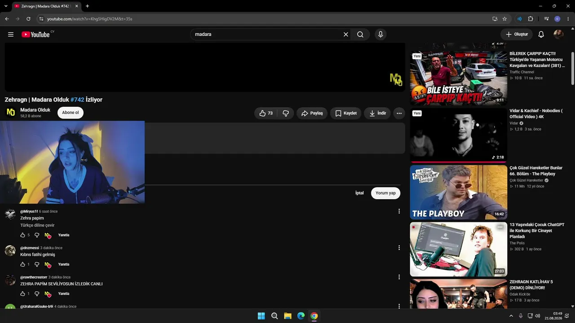Viewport: 575px width, 323px height.
Task: Open the taskbar volume control
Action: (x=538, y=316)
